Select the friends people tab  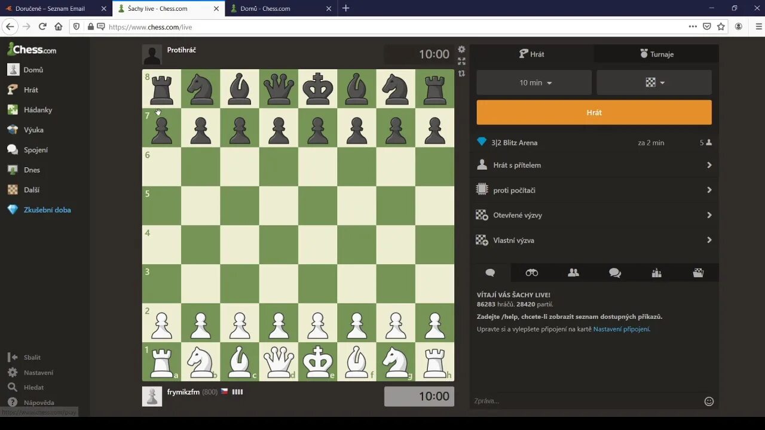573,273
